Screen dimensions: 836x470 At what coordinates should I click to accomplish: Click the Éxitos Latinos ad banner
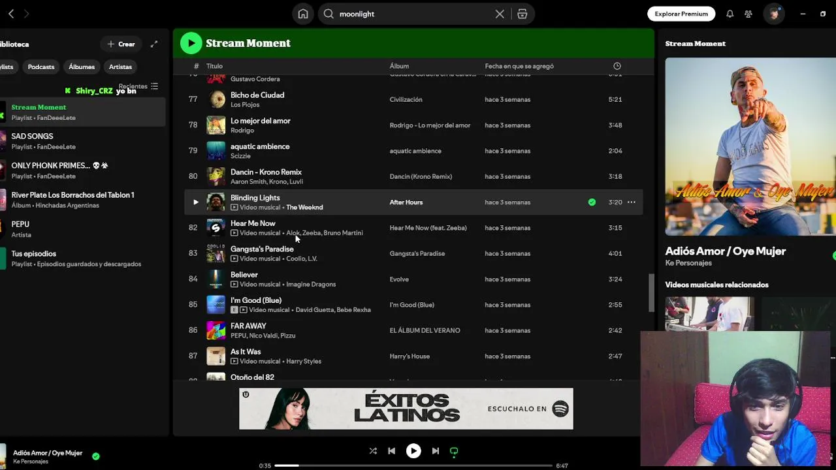coord(406,409)
